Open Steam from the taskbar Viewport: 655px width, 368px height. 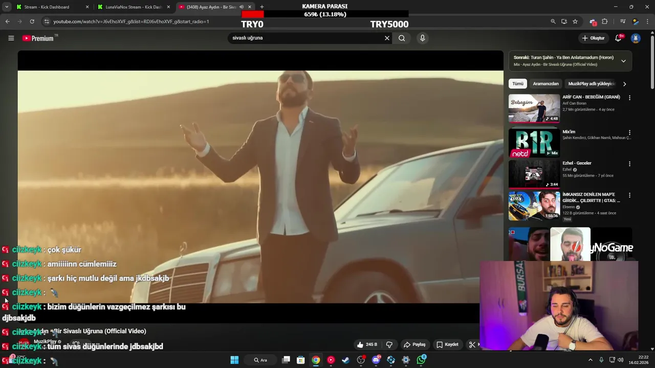coord(346,360)
